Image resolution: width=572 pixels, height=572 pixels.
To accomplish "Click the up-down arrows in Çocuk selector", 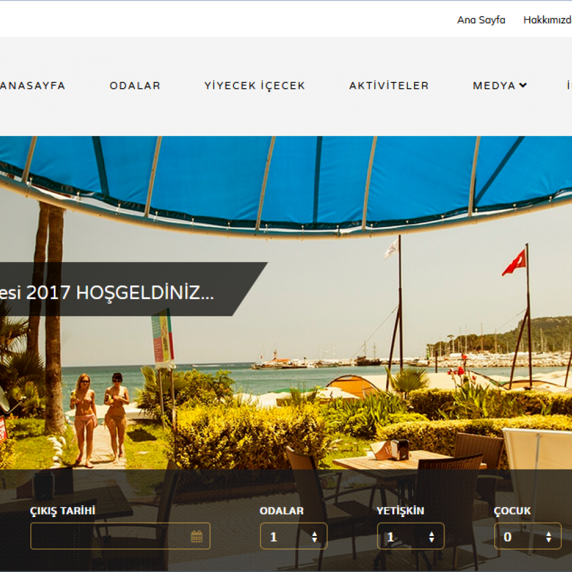I will tap(549, 537).
